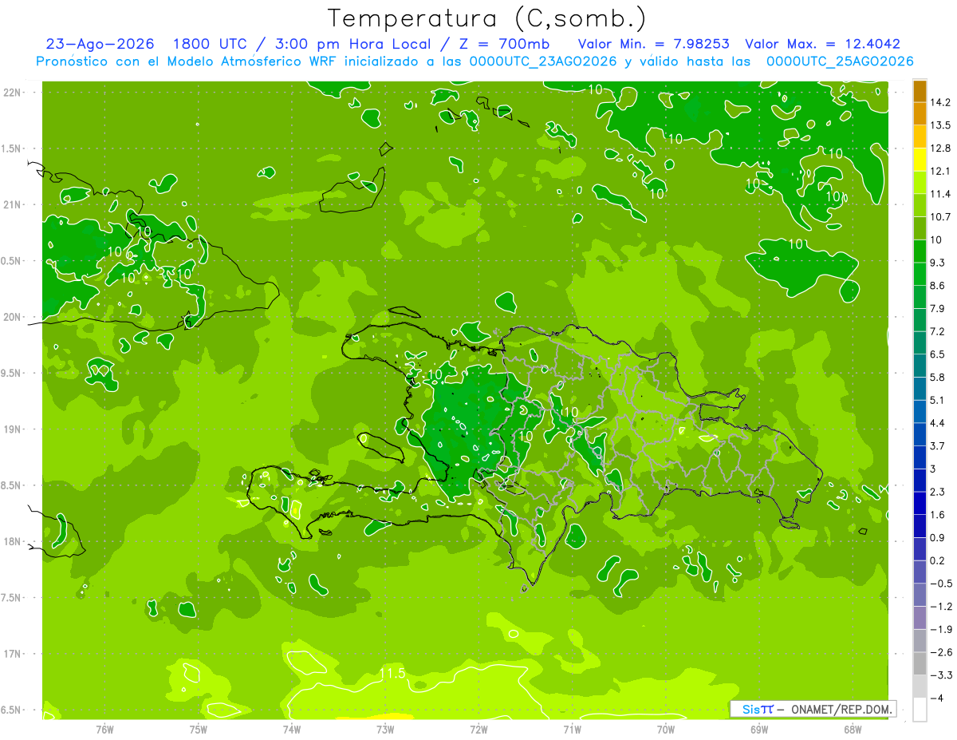Click the "7.2" legend value

(x=937, y=331)
